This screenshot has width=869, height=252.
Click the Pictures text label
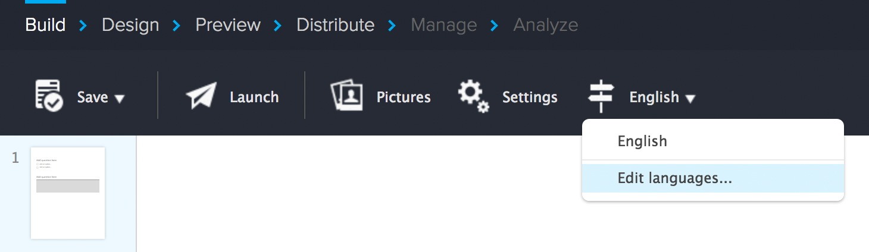[404, 97]
